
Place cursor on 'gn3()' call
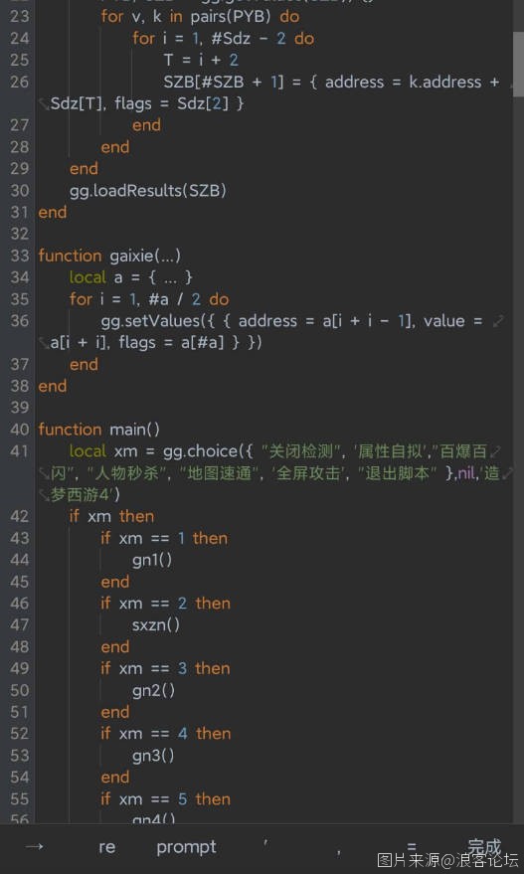coord(153,756)
